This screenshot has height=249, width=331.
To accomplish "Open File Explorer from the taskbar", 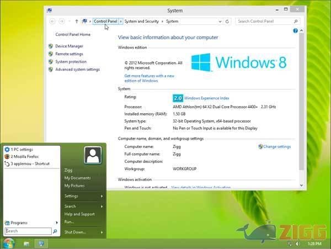I will tap(26, 244).
